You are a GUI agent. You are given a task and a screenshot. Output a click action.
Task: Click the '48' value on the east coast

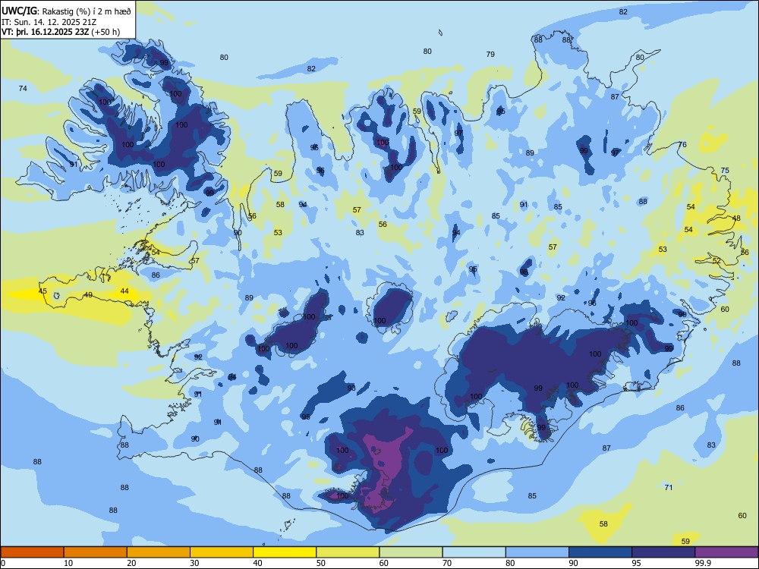(x=736, y=218)
